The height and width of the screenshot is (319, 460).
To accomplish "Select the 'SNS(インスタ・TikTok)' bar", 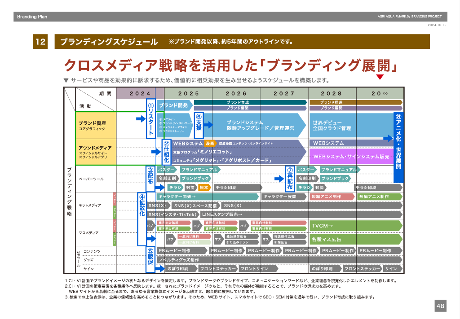I will tap(173, 215).
